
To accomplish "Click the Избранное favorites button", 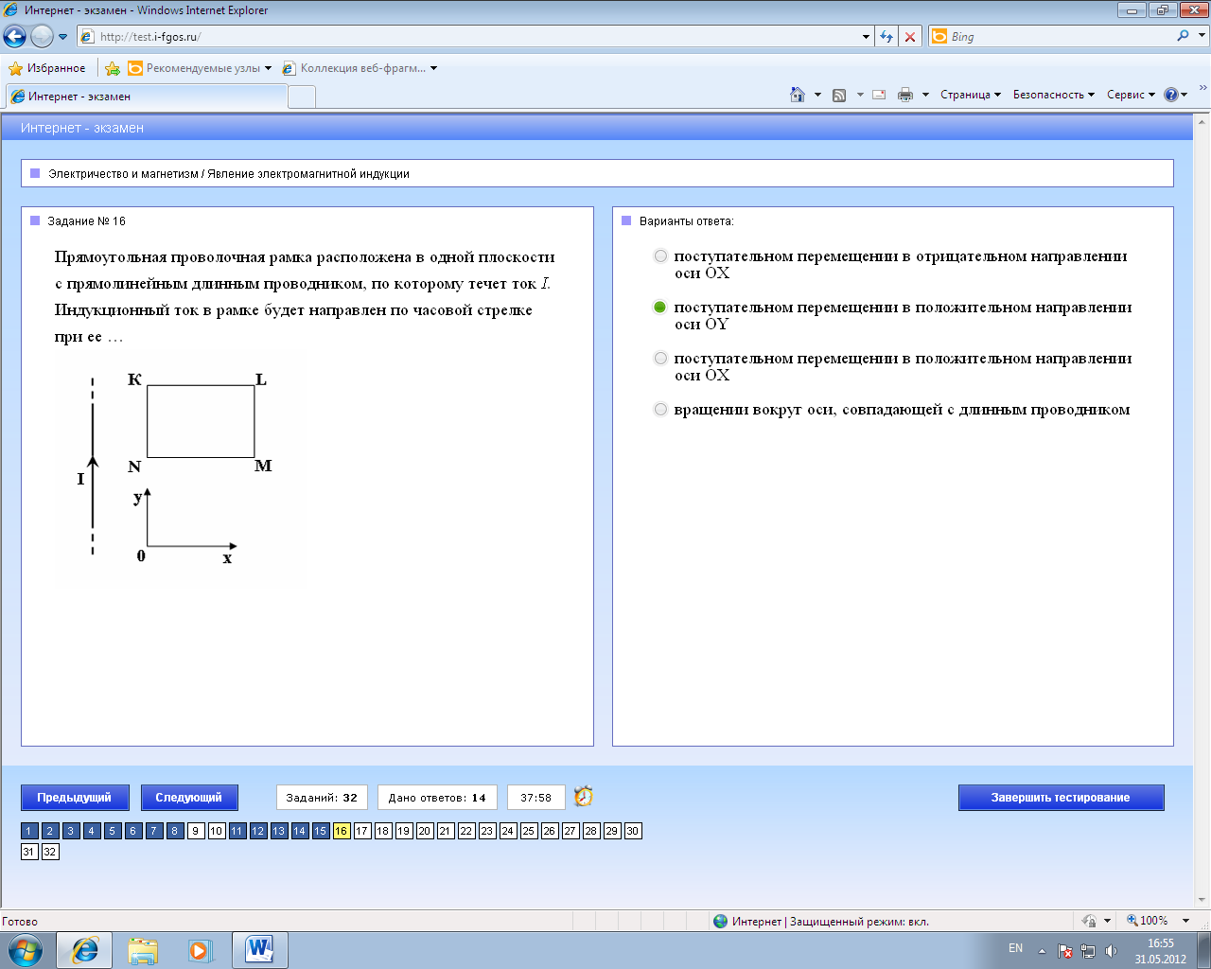I will pos(47,68).
